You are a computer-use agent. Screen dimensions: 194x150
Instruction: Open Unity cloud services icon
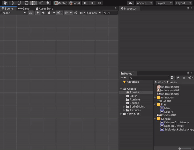130,3
